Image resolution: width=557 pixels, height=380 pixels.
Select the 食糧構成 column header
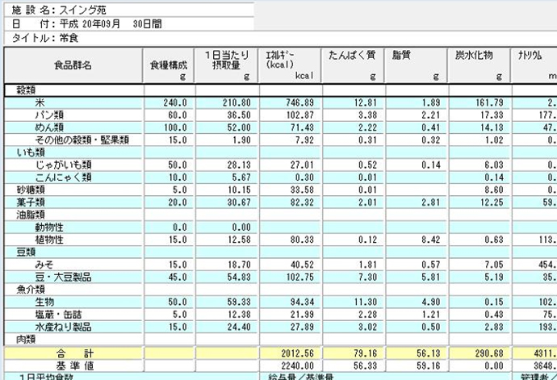coord(169,65)
